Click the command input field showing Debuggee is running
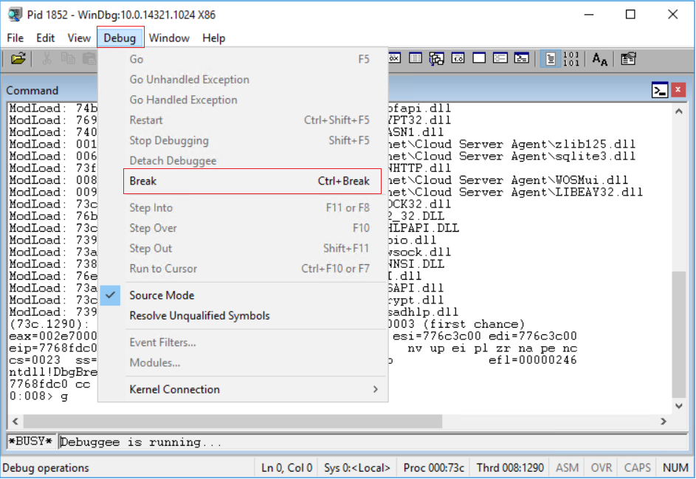 373,441
